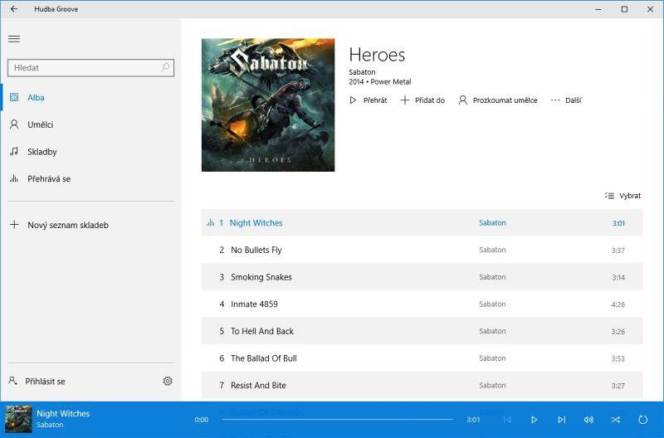664x438 pixels.
Task: Click the now-playing thumbnail in player bar
Action: (18, 419)
